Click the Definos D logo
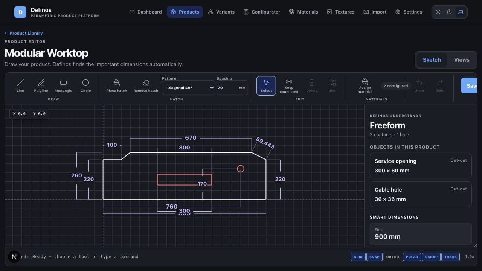Viewport: 482px width, 271px height. coord(20,12)
